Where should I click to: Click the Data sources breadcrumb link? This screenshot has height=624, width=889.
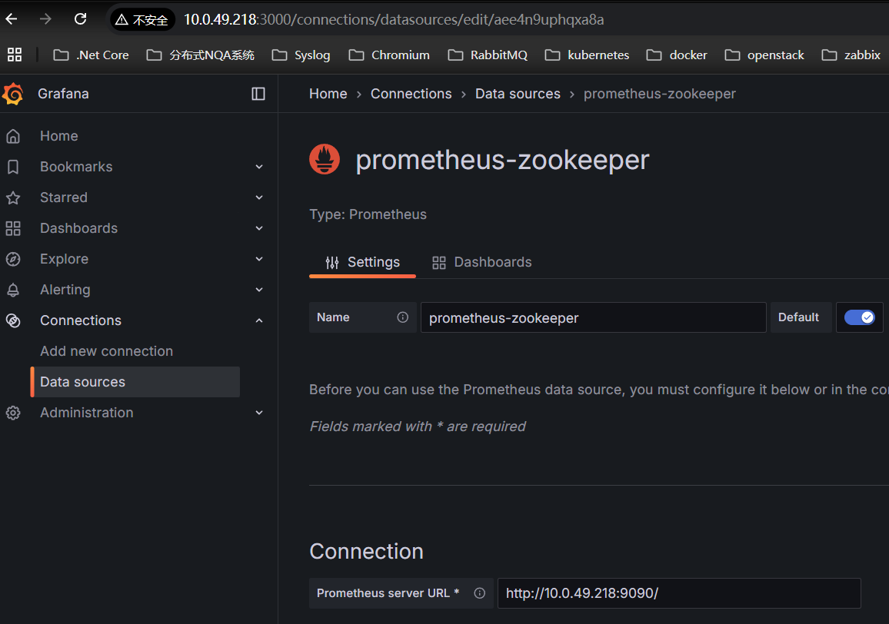point(518,93)
